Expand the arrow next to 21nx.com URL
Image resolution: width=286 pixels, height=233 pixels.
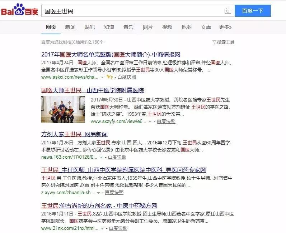(103, 228)
